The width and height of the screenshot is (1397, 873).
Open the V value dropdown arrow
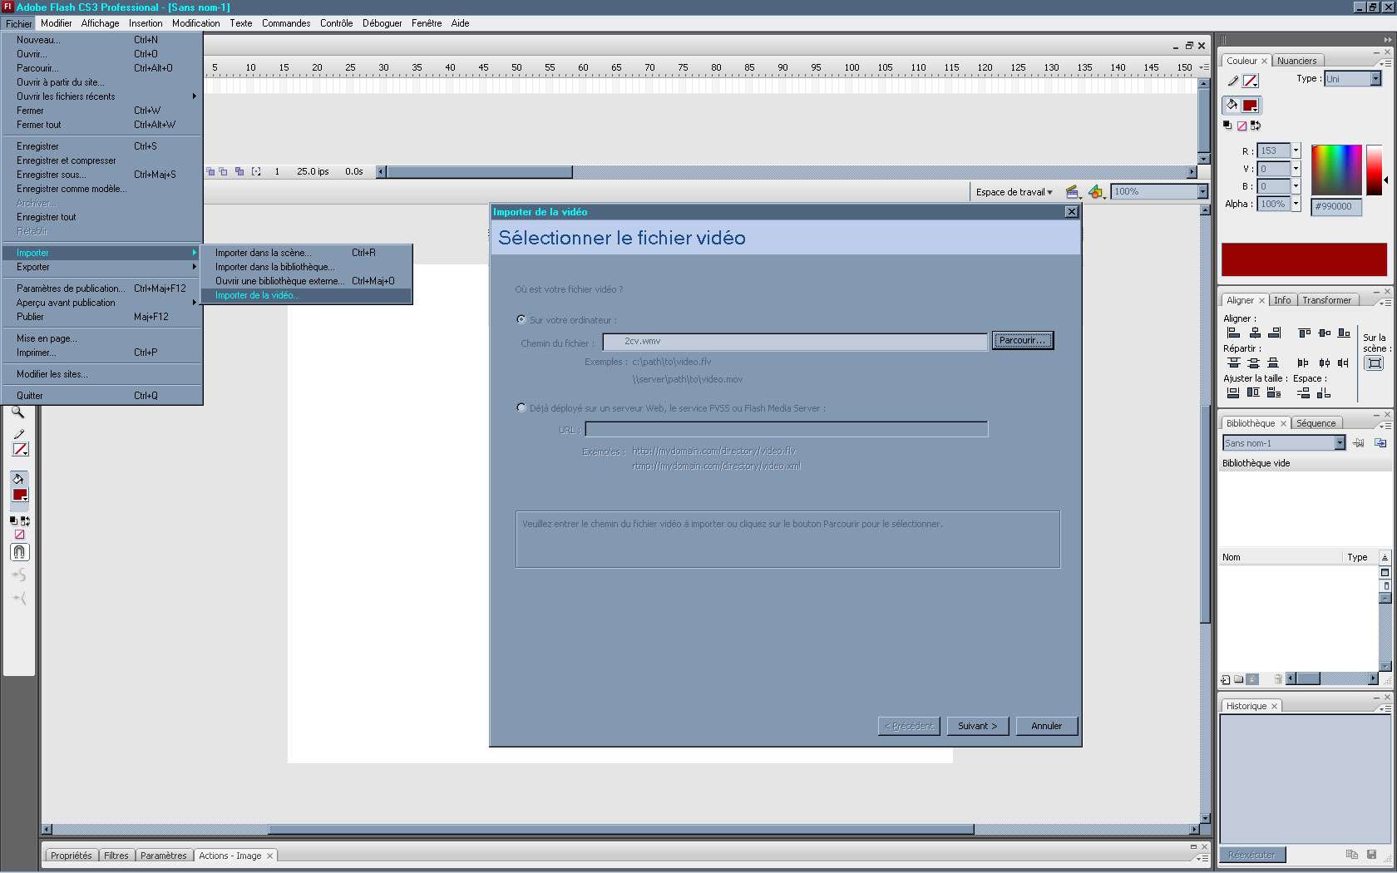click(x=1296, y=169)
